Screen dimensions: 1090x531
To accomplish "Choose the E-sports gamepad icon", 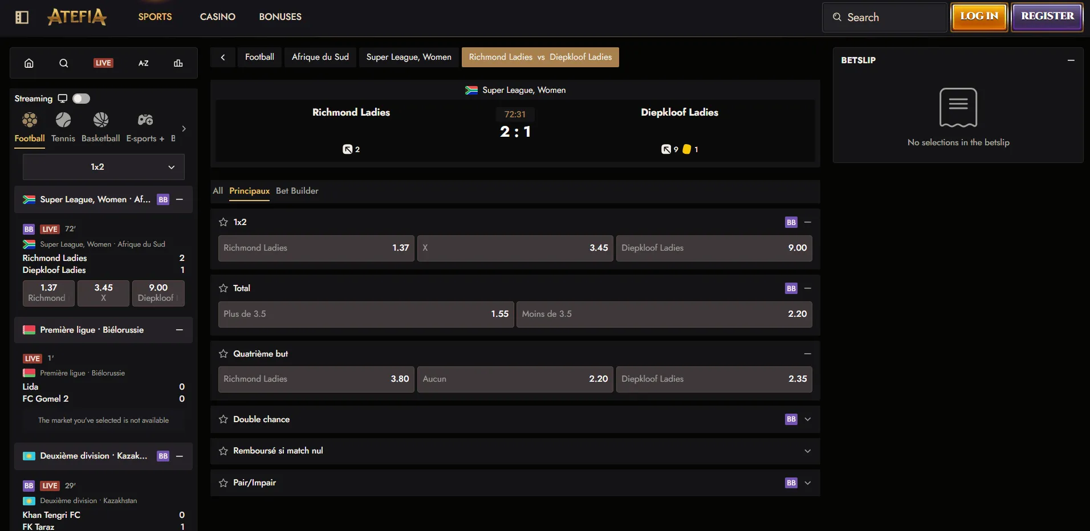I will pyautogui.click(x=145, y=120).
